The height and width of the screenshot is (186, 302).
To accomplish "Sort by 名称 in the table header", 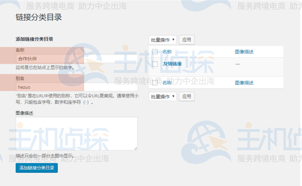I will pos(167,52).
